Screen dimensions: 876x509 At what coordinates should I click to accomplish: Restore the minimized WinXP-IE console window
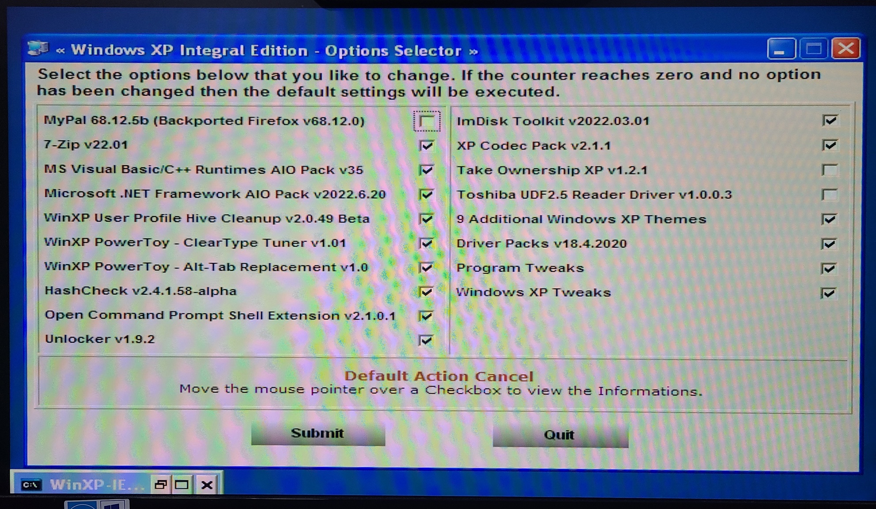pyautogui.click(x=160, y=485)
